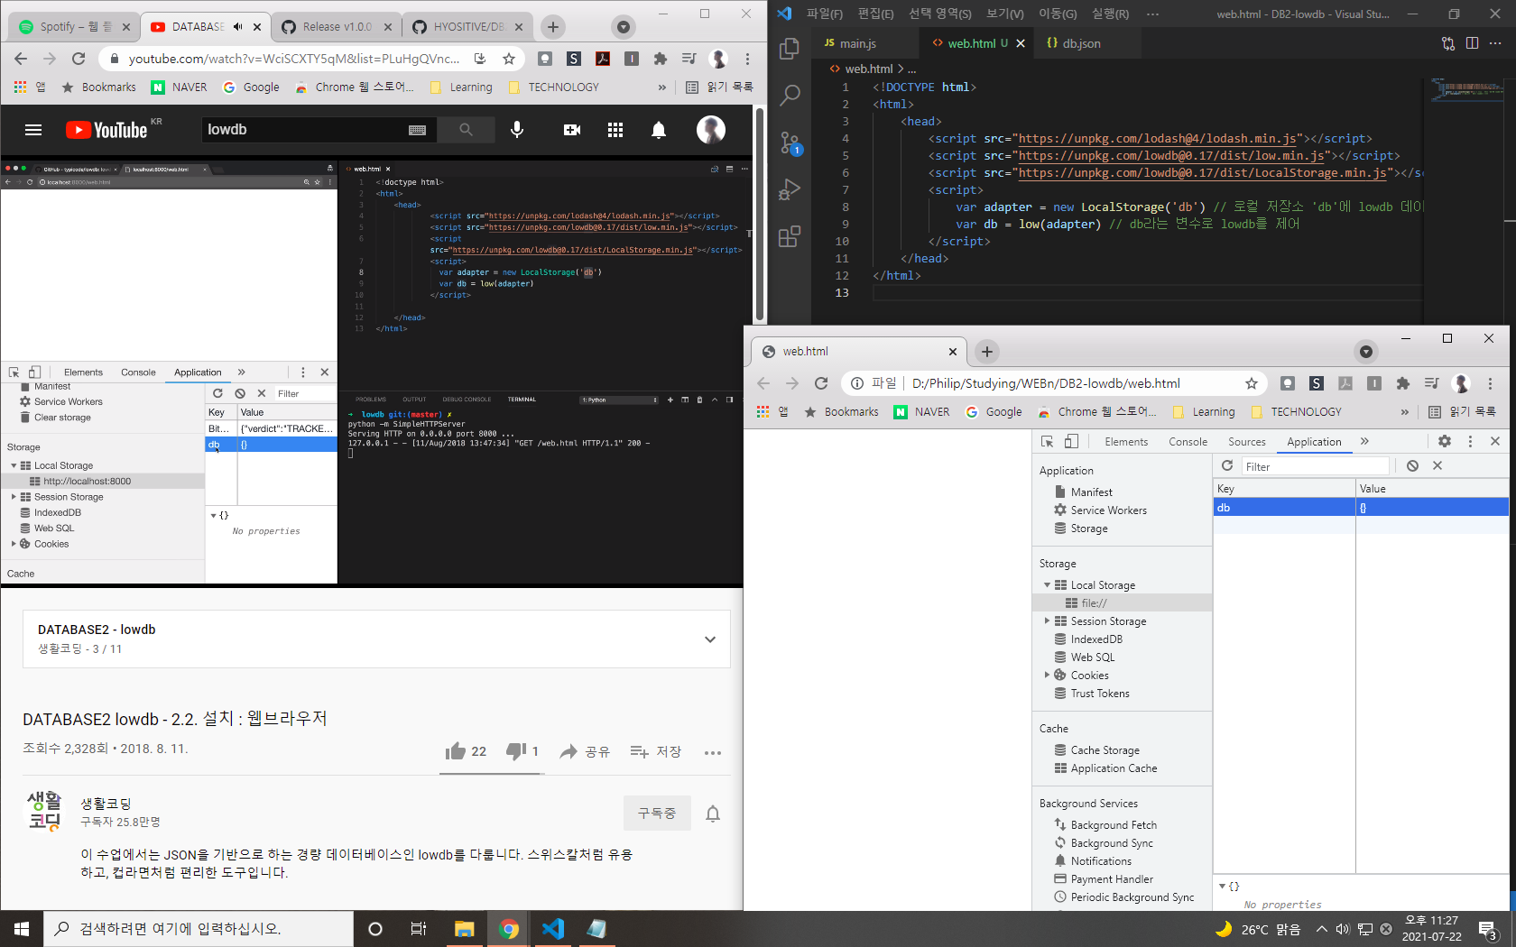Open NAVER bookmark in YouTube window

[x=180, y=87]
